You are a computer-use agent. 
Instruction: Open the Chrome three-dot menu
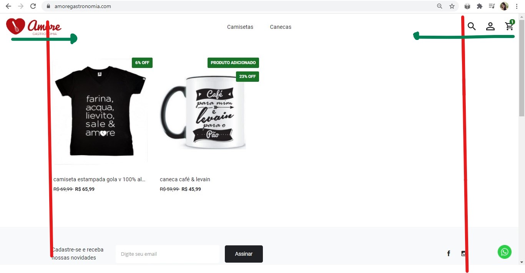point(517,6)
